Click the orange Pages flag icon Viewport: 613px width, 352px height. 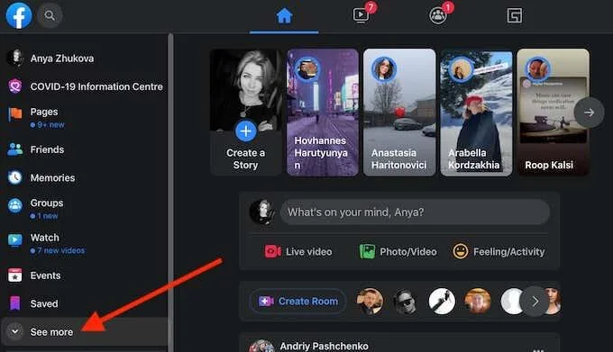(x=15, y=114)
